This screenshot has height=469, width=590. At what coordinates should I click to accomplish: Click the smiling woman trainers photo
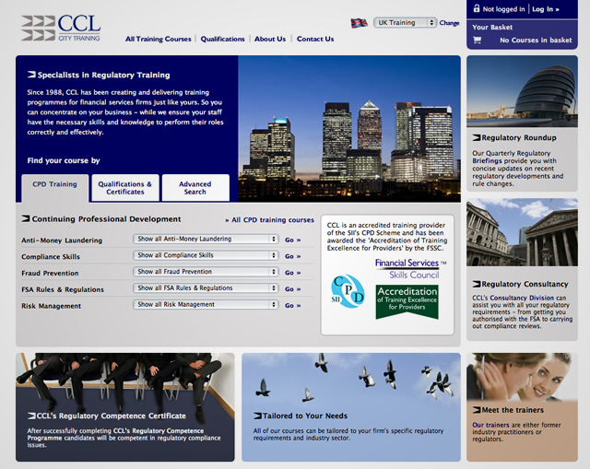point(522,377)
